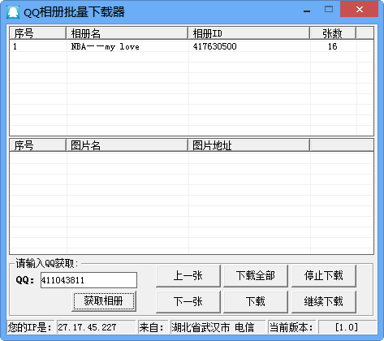Click the 下载 button
Image resolution: width=384 pixels, height=341 pixels.
(x=256, y=301)
